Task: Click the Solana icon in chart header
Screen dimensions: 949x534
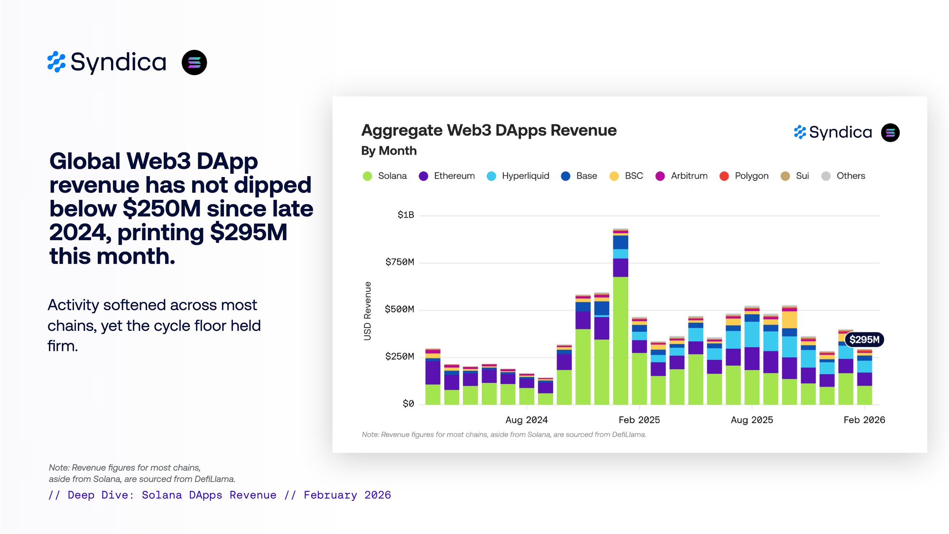Action: [890, 132]
